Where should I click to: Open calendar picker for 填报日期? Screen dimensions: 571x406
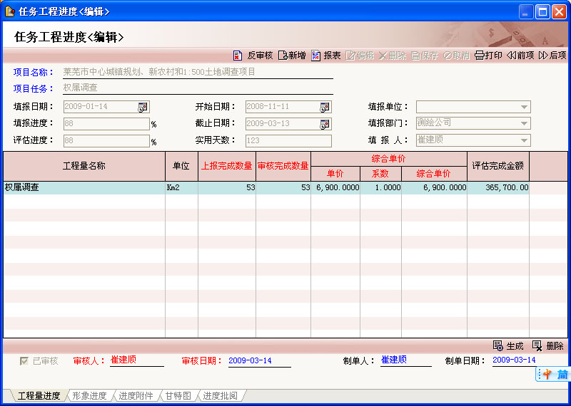coord(143,107)
